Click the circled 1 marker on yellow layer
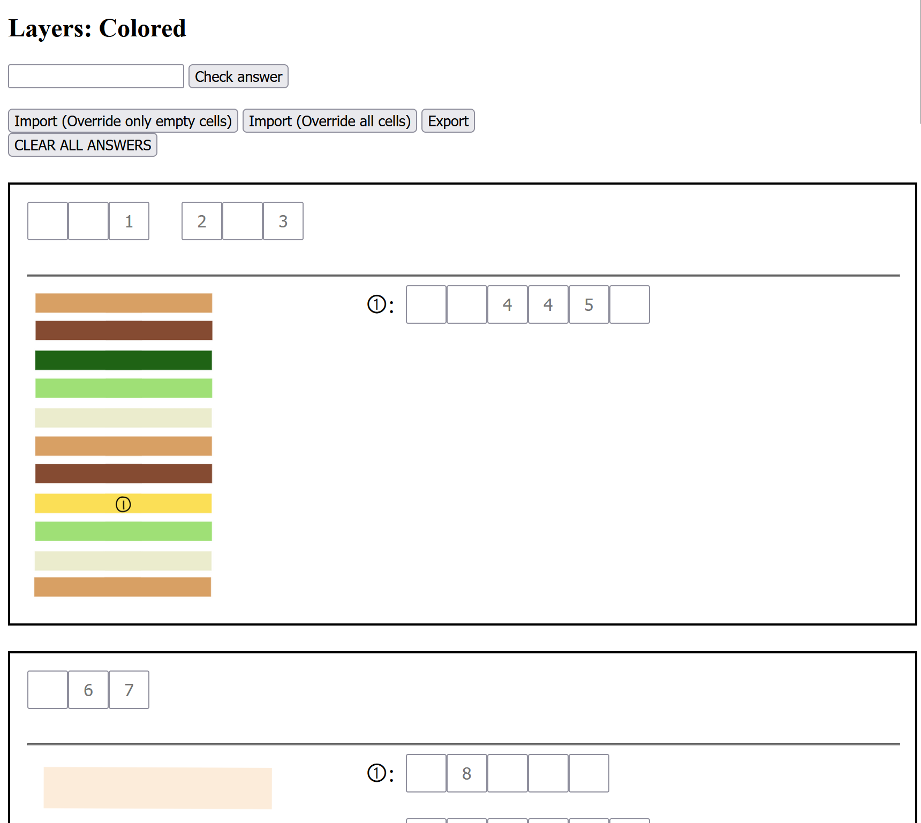 (x=123, y=504)
